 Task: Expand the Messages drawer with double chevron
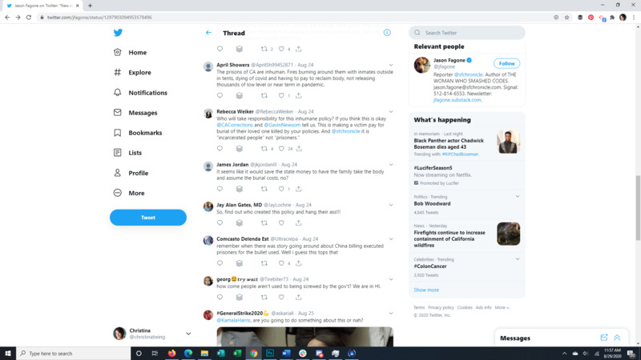pos(617,338)
